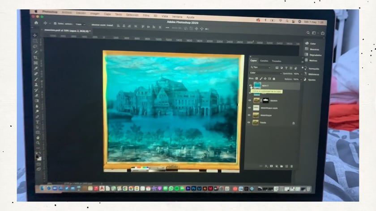Viewport: 376px width, 211px height.
Task: Select the agua 2 layer thumbnail
Action: click(x=257, y=85)
